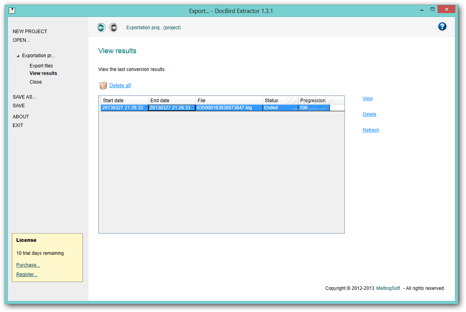Viewport: 466px width, 312px height.
Task: Click the Delete all link
Action: point(120,85)
